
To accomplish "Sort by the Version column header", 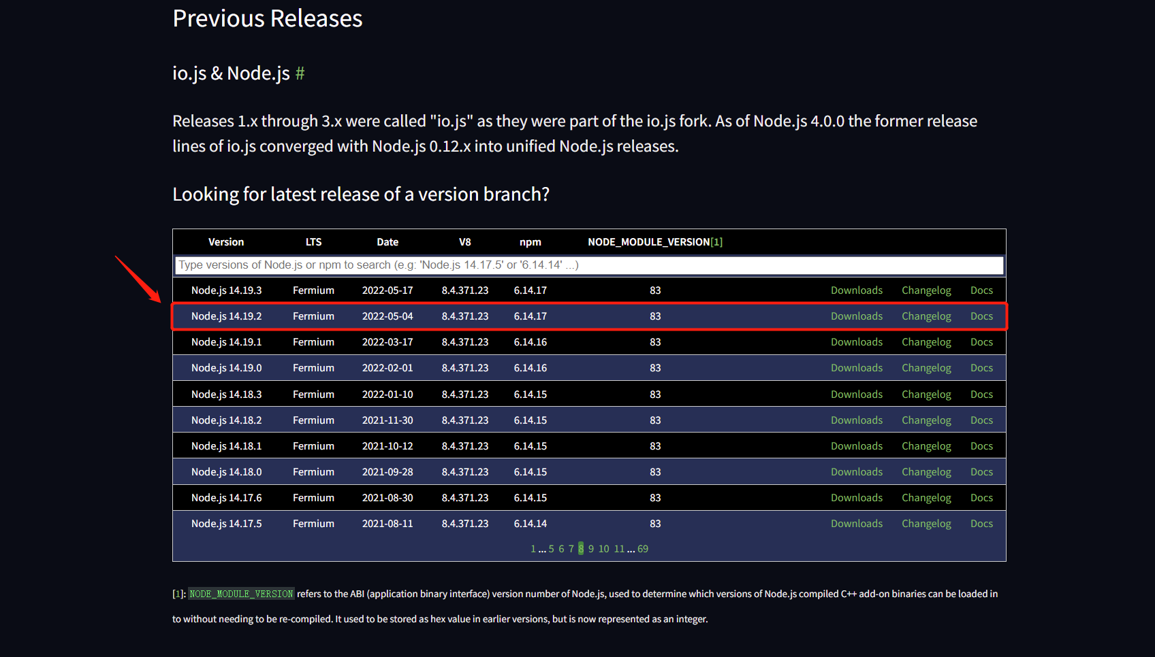I will (x=225, y=242).
